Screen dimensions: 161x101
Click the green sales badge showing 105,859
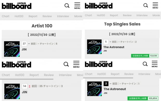pos(143,98)
